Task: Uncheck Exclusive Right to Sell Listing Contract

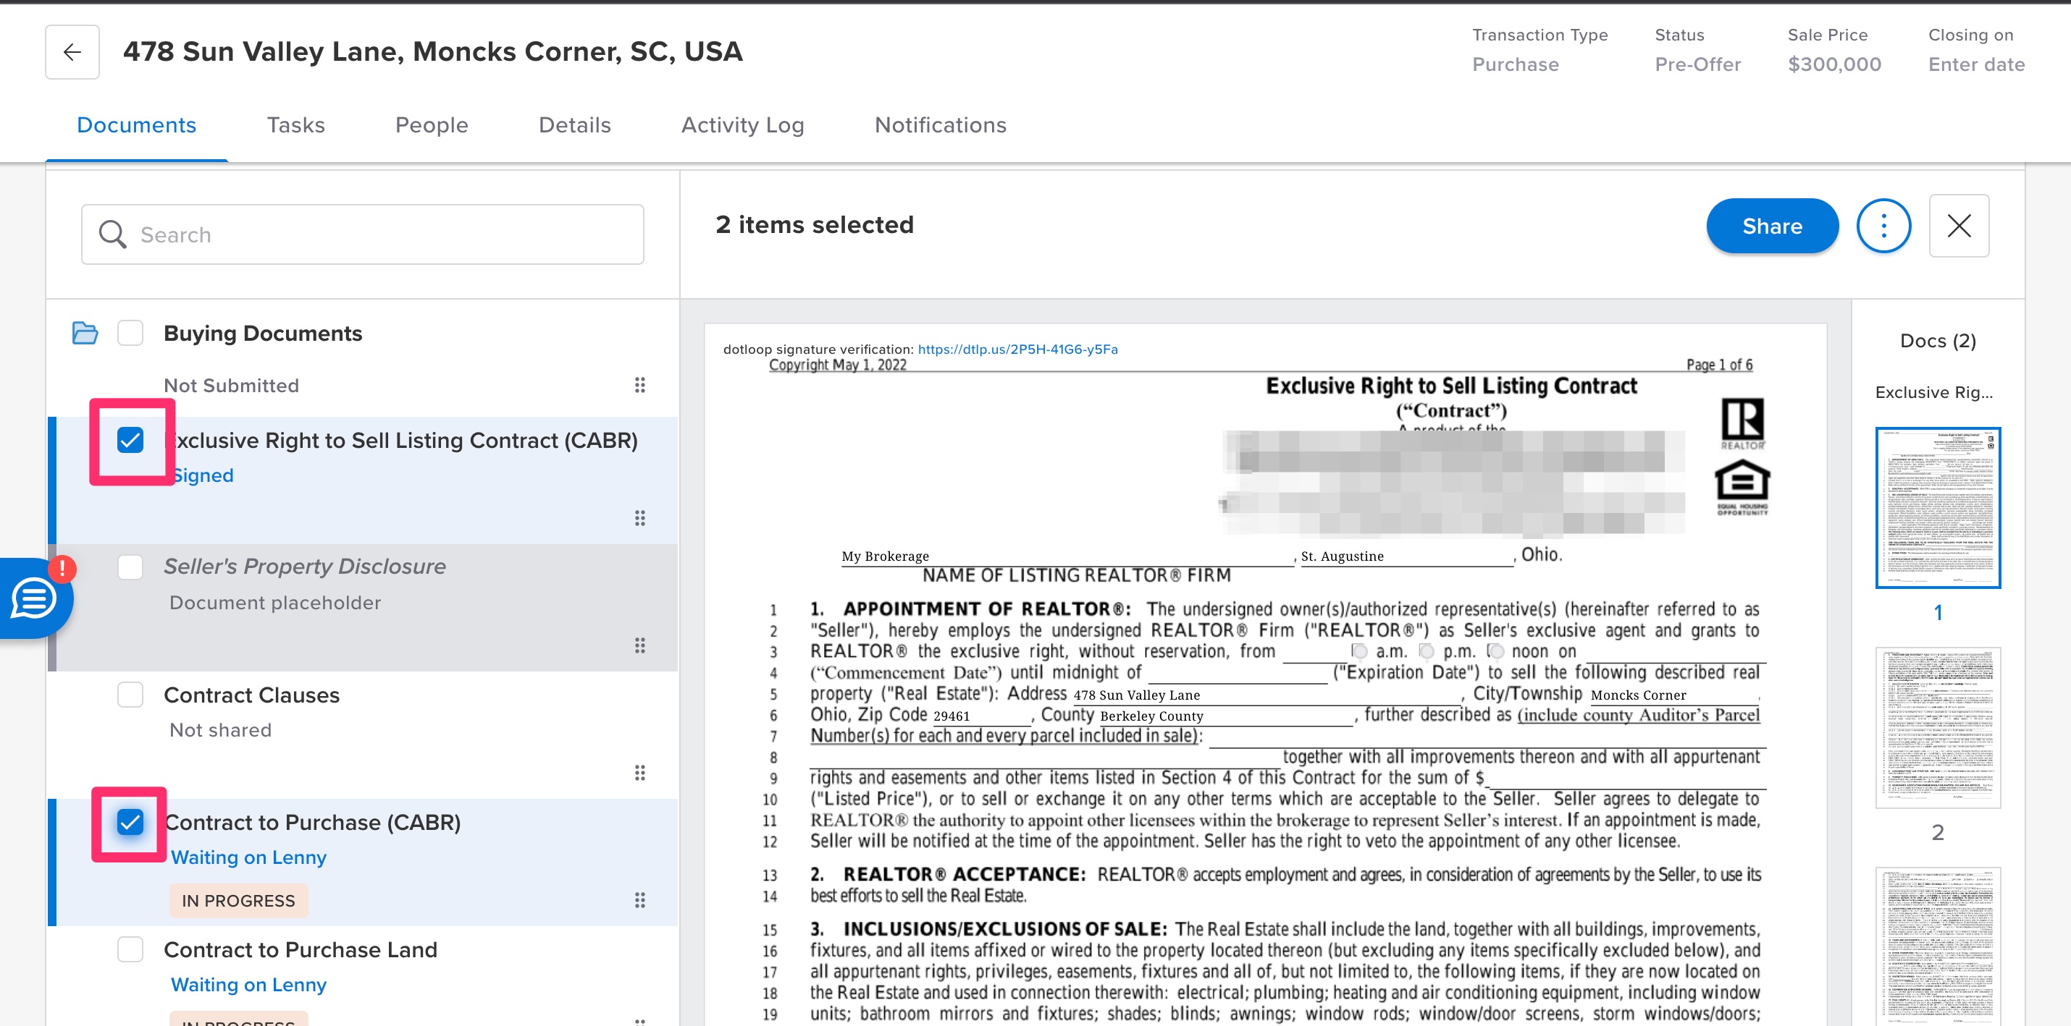Action: [130, 439]
